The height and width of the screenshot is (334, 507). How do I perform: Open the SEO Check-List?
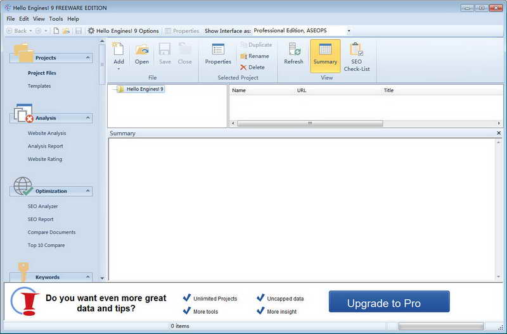(x=357, y=57)
